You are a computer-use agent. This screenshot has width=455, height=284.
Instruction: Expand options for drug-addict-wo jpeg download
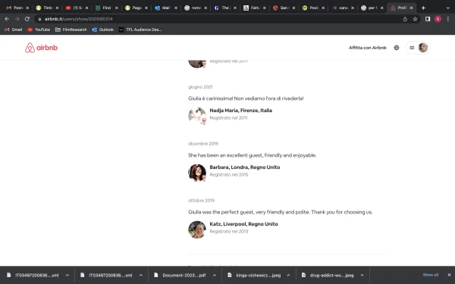tap(362, 276)
